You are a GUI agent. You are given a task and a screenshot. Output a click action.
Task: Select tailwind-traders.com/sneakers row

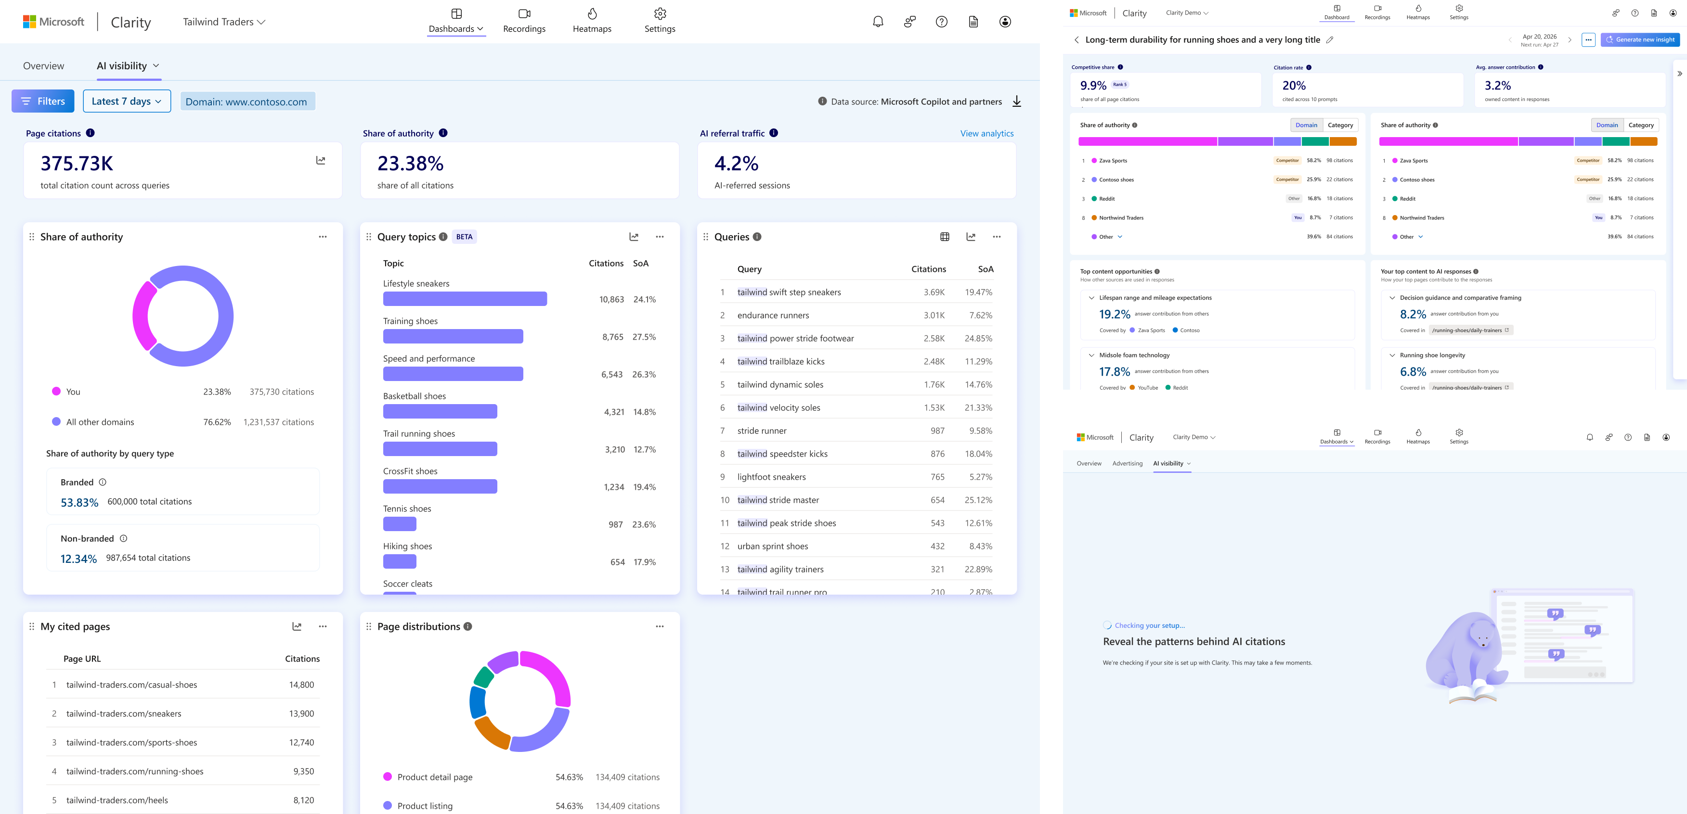point(183,713)
